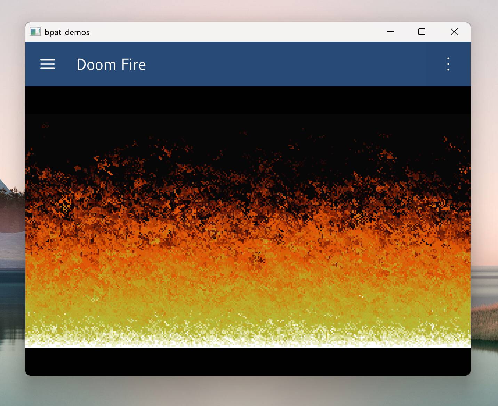The image size is (498, 406).
Task: Maximize the bpat-demos window
Action: [x=422, y=32]
